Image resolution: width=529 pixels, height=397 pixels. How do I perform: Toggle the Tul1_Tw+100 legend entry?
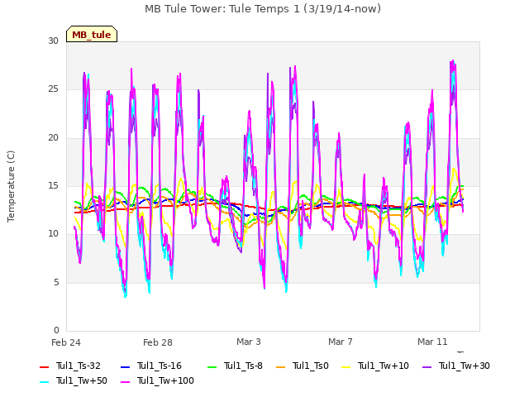(x=157, y=380)
